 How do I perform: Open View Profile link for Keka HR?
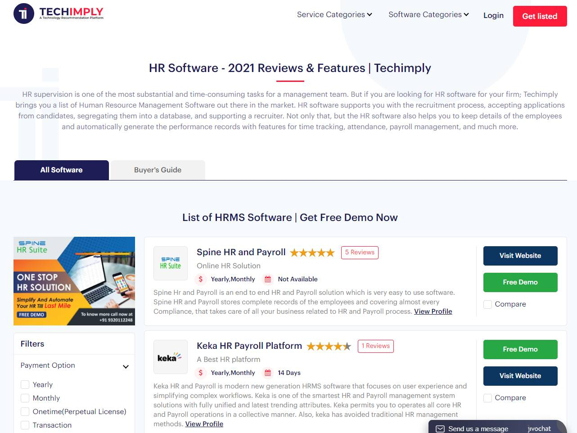coord(204,424)
